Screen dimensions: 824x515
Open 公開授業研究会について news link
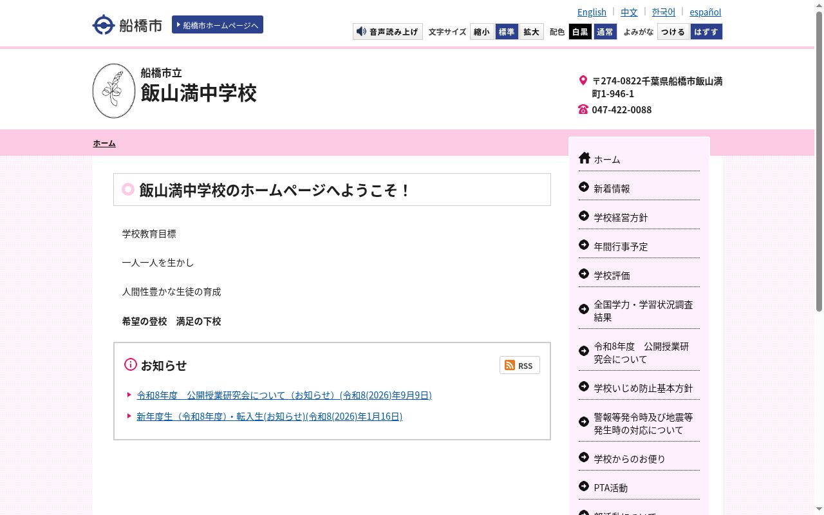(x=284, y=395)
